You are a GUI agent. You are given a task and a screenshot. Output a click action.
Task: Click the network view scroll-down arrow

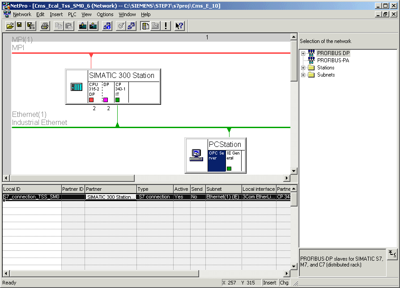tap(294, 171)
